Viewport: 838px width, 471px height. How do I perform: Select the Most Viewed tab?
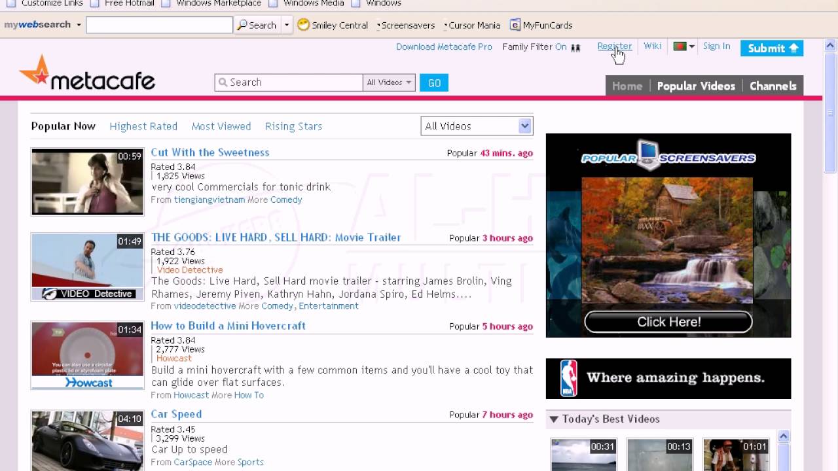221,126
